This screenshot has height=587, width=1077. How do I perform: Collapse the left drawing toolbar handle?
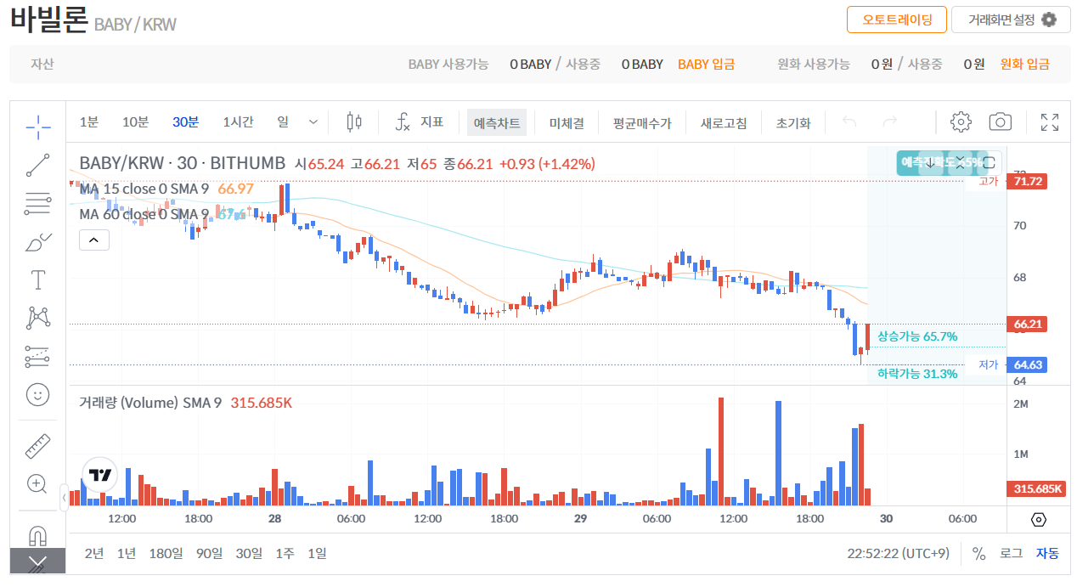[64, 498]
